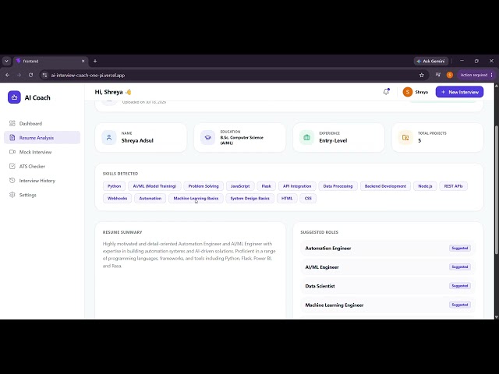Click the API Integration skill tag
The height and width of the screenshot is (374, 499).
pos(297,186)
